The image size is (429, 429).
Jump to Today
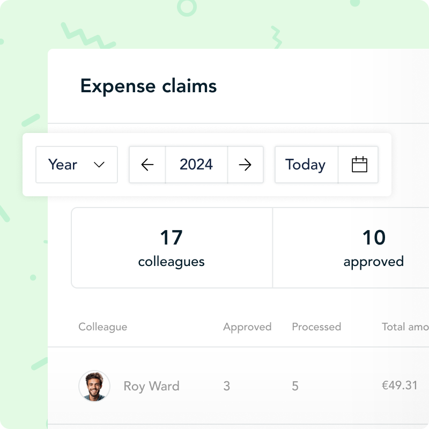pos(306,165)
